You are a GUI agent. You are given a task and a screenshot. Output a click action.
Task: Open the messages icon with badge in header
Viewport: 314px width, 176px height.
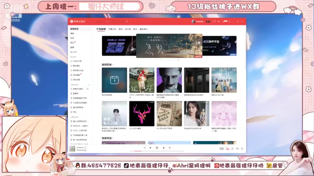224,22
